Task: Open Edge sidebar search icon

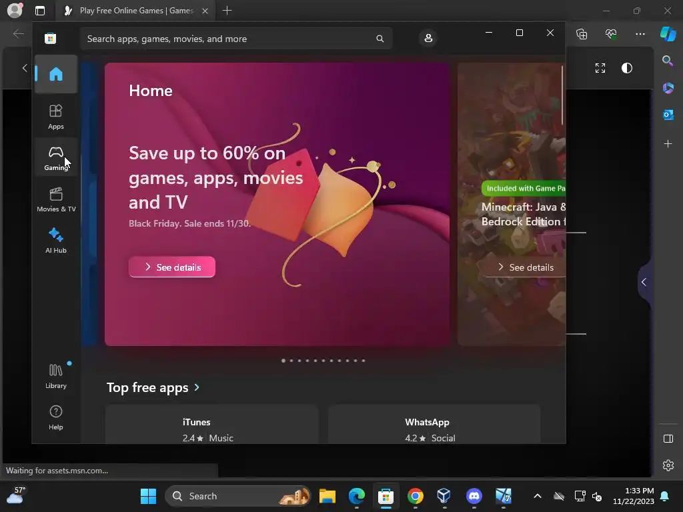Action: [x=668, y=61]
